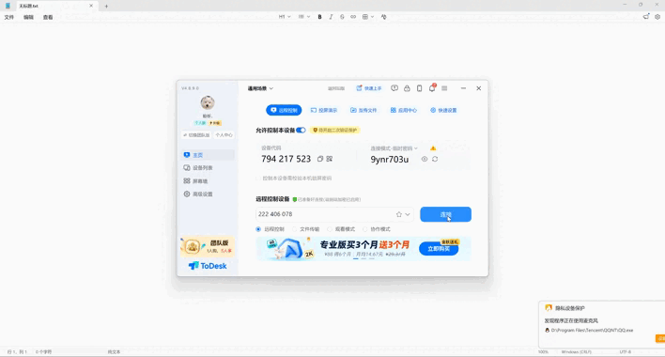Reveal the temporary password with eye icon

(x=425, y=159)
